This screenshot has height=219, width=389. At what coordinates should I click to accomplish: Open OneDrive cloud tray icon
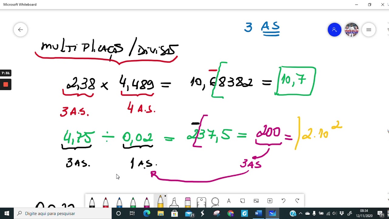[x=307, y=213]
